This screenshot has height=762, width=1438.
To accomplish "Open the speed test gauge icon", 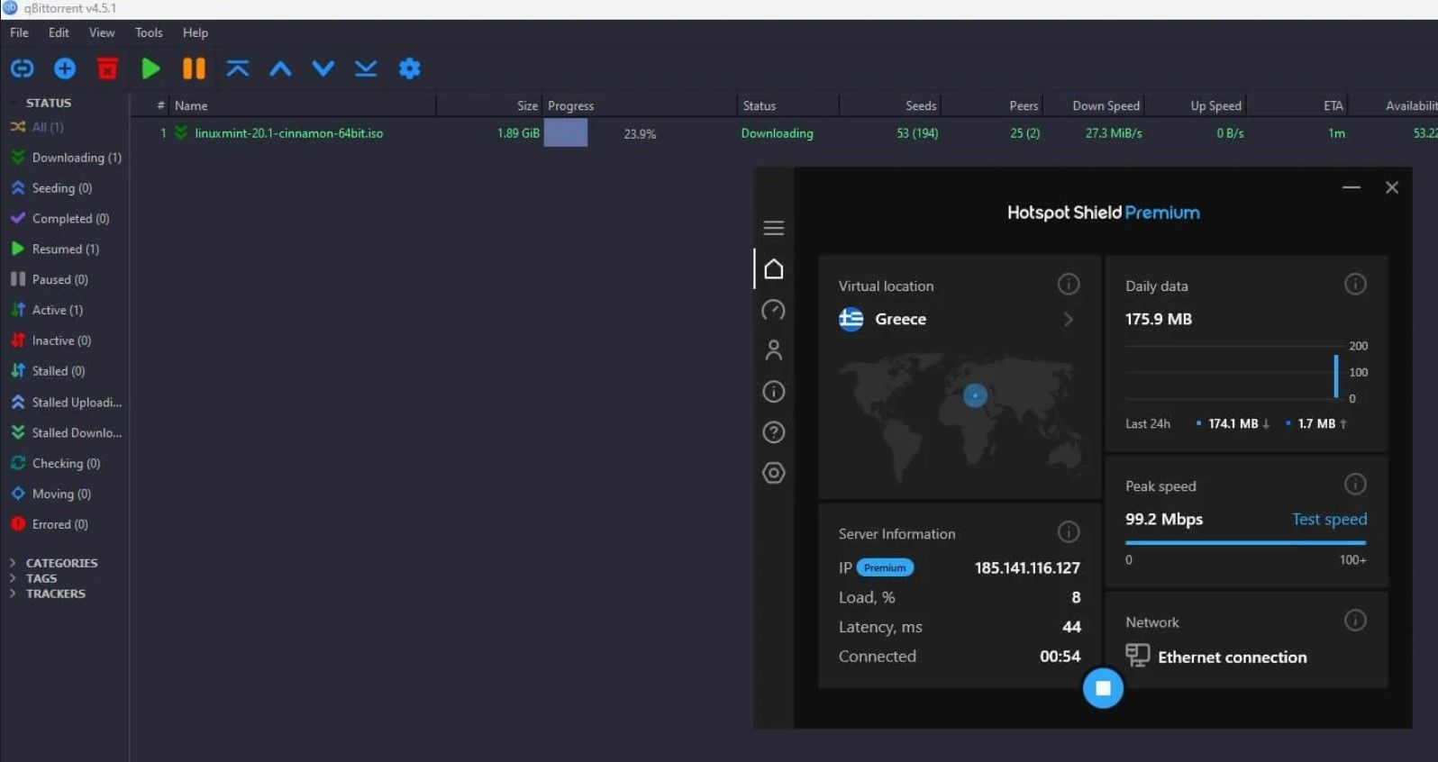I will [774, 311].
